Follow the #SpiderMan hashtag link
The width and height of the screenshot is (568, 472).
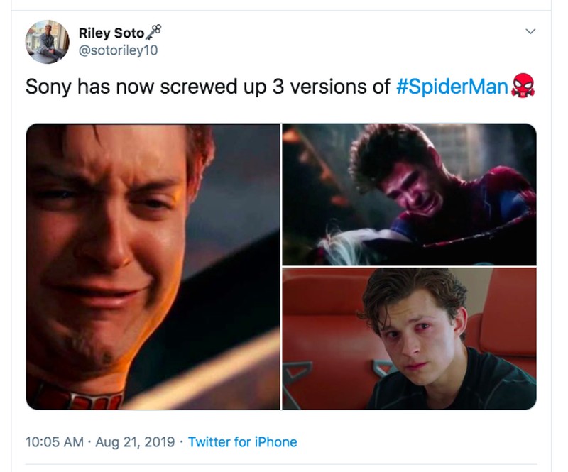click(451, 87)
